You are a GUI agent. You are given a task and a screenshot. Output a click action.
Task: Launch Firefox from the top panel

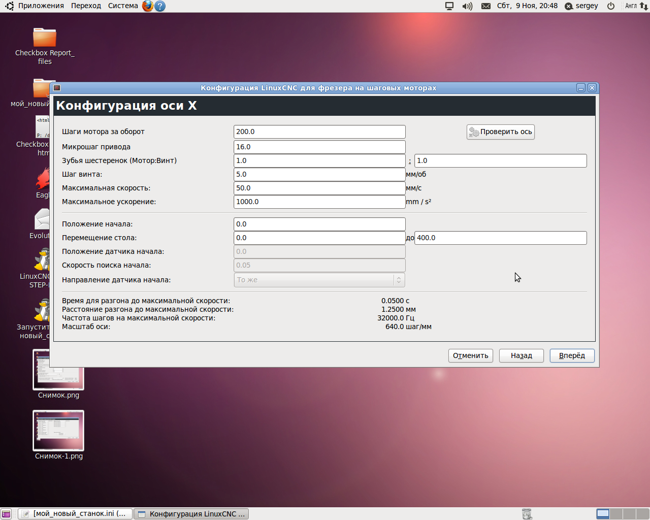click(147, 6)
